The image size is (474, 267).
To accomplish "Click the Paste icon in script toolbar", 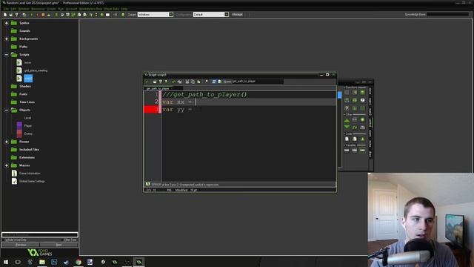I will (x=198, y=82).
